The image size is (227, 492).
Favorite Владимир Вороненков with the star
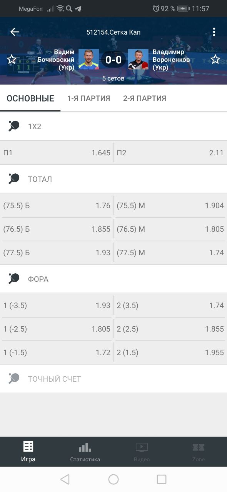click(215, 59)
